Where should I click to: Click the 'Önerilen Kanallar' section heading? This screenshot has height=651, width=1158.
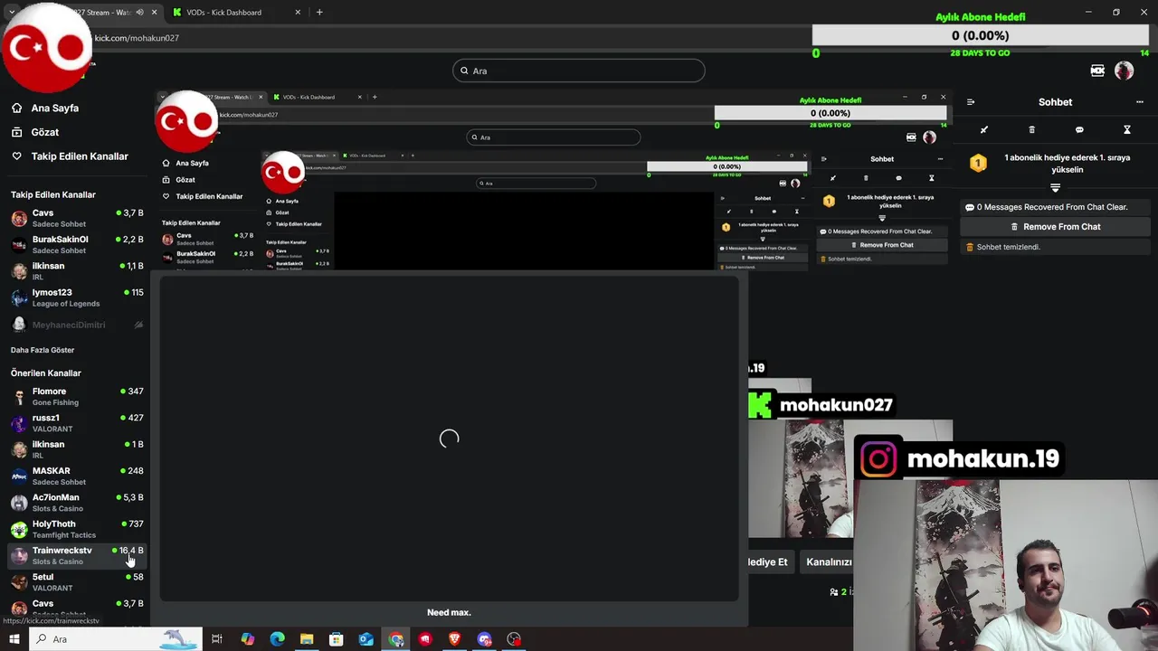[45, 373]
